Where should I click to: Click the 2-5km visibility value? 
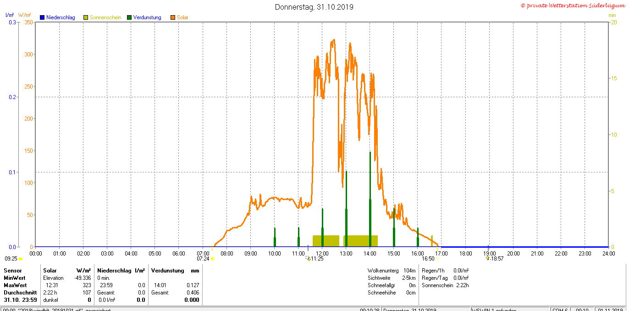pos(409,278)
